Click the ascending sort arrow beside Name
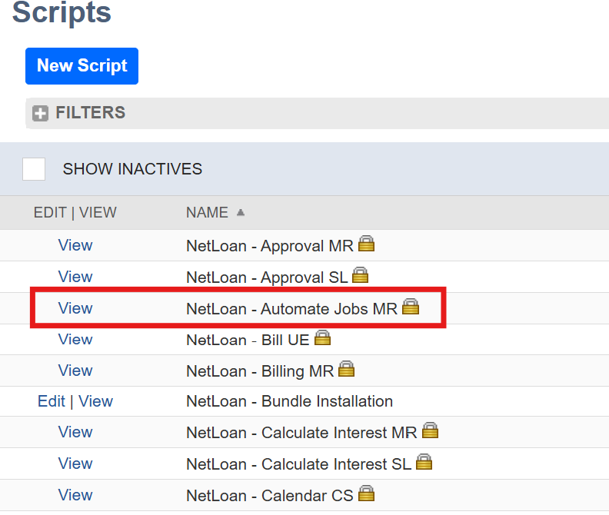Screen dimensions: 609x515 [241, 213]
